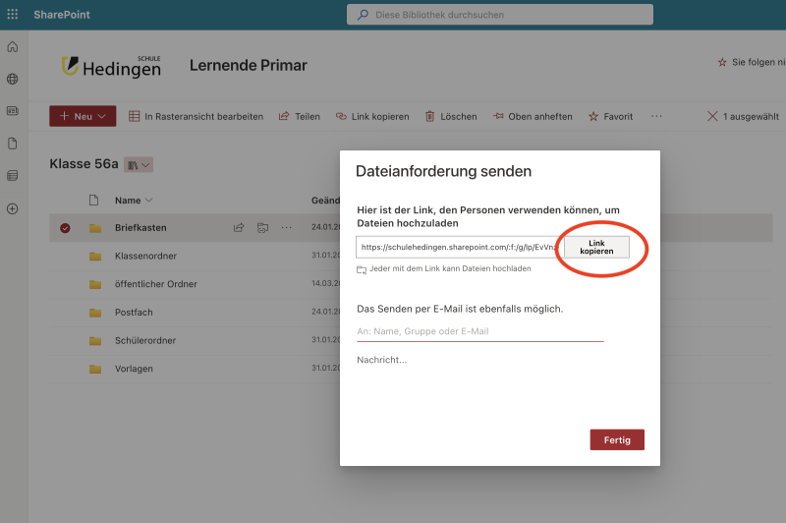
Task: Open the news icon in left sidebar
Action: pyautogui.click(x=12, y=111)
